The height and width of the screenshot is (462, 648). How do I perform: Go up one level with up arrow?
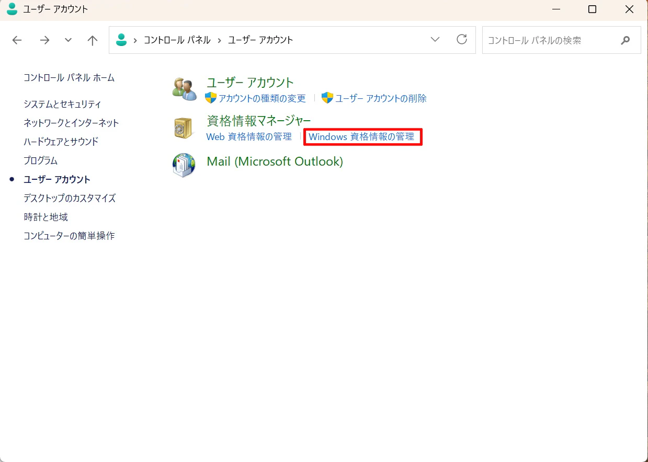point(93,40)
